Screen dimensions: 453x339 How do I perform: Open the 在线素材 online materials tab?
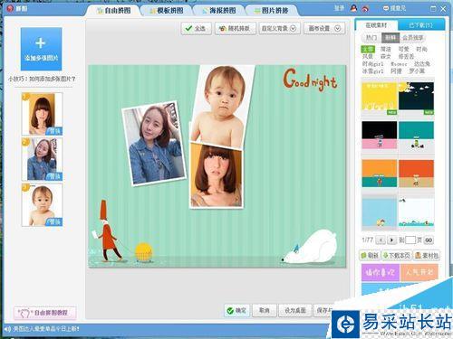coord(376,25)
